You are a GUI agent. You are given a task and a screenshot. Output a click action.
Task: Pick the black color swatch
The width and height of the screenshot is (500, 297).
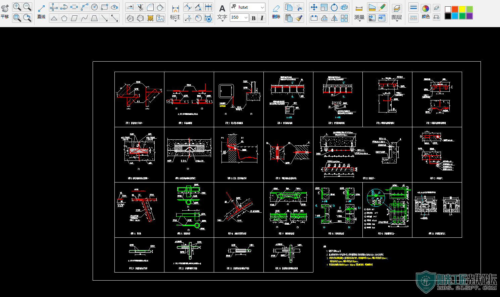pyautogui.click(x=448, y=16)
